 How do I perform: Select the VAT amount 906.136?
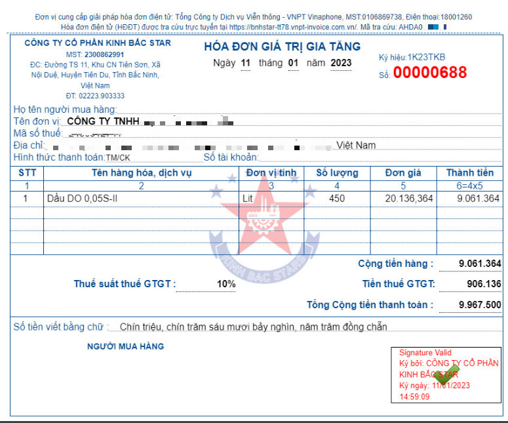[x=484, y=284]
